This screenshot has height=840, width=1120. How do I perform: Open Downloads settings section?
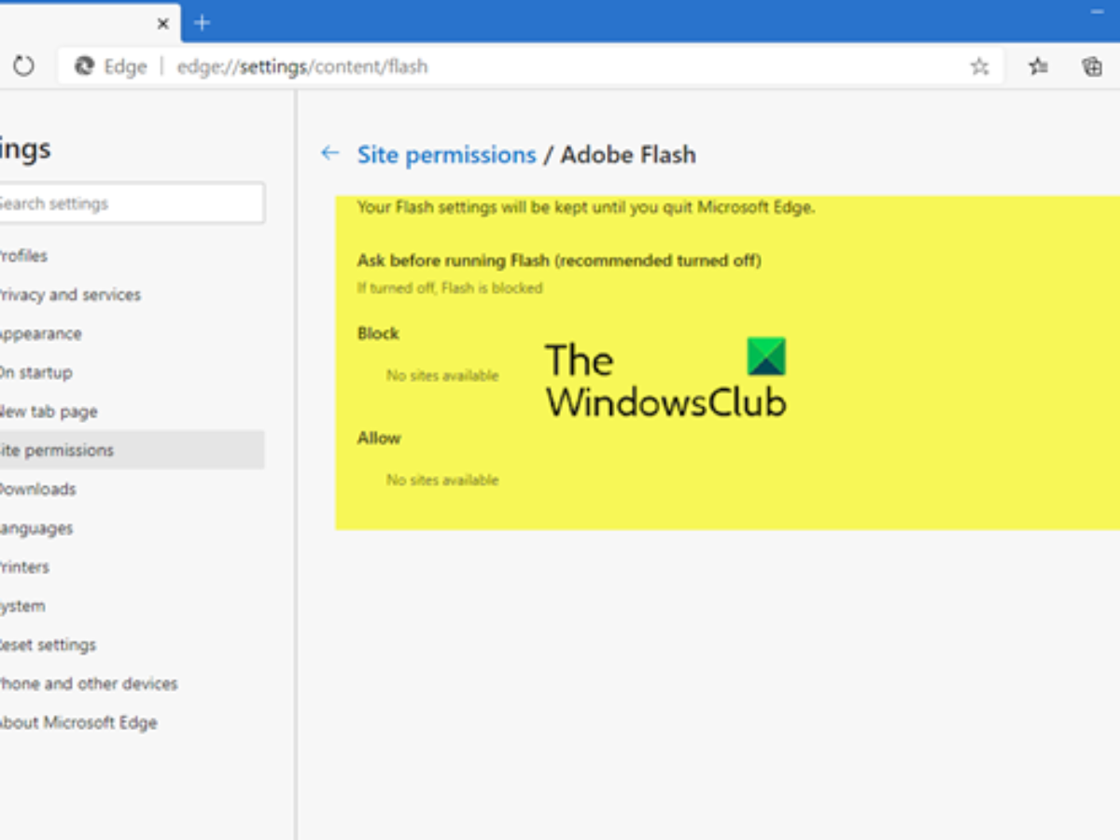click(x=38, y=489)
